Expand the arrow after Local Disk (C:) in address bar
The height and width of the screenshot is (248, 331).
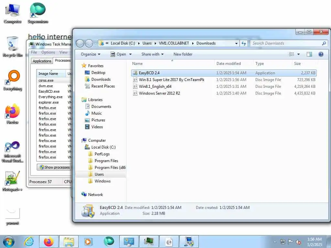[x=139, y=43]
